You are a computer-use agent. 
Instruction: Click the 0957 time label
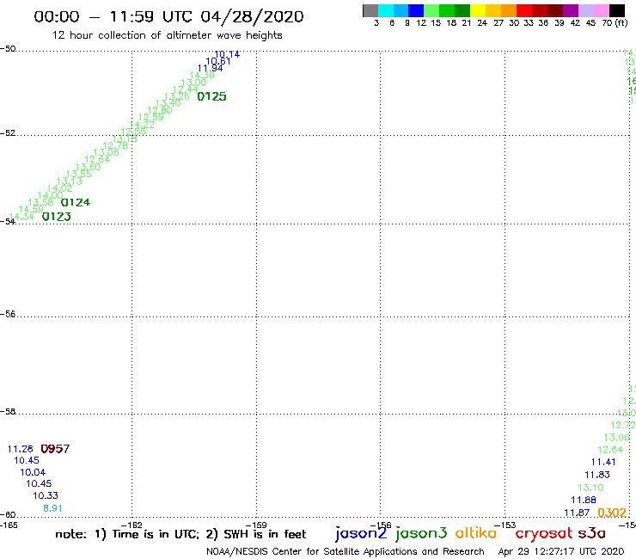click(x=55, y=449)
